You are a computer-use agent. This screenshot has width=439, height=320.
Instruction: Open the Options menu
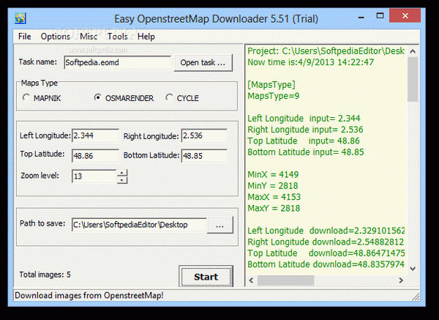[x=55, y=37]
